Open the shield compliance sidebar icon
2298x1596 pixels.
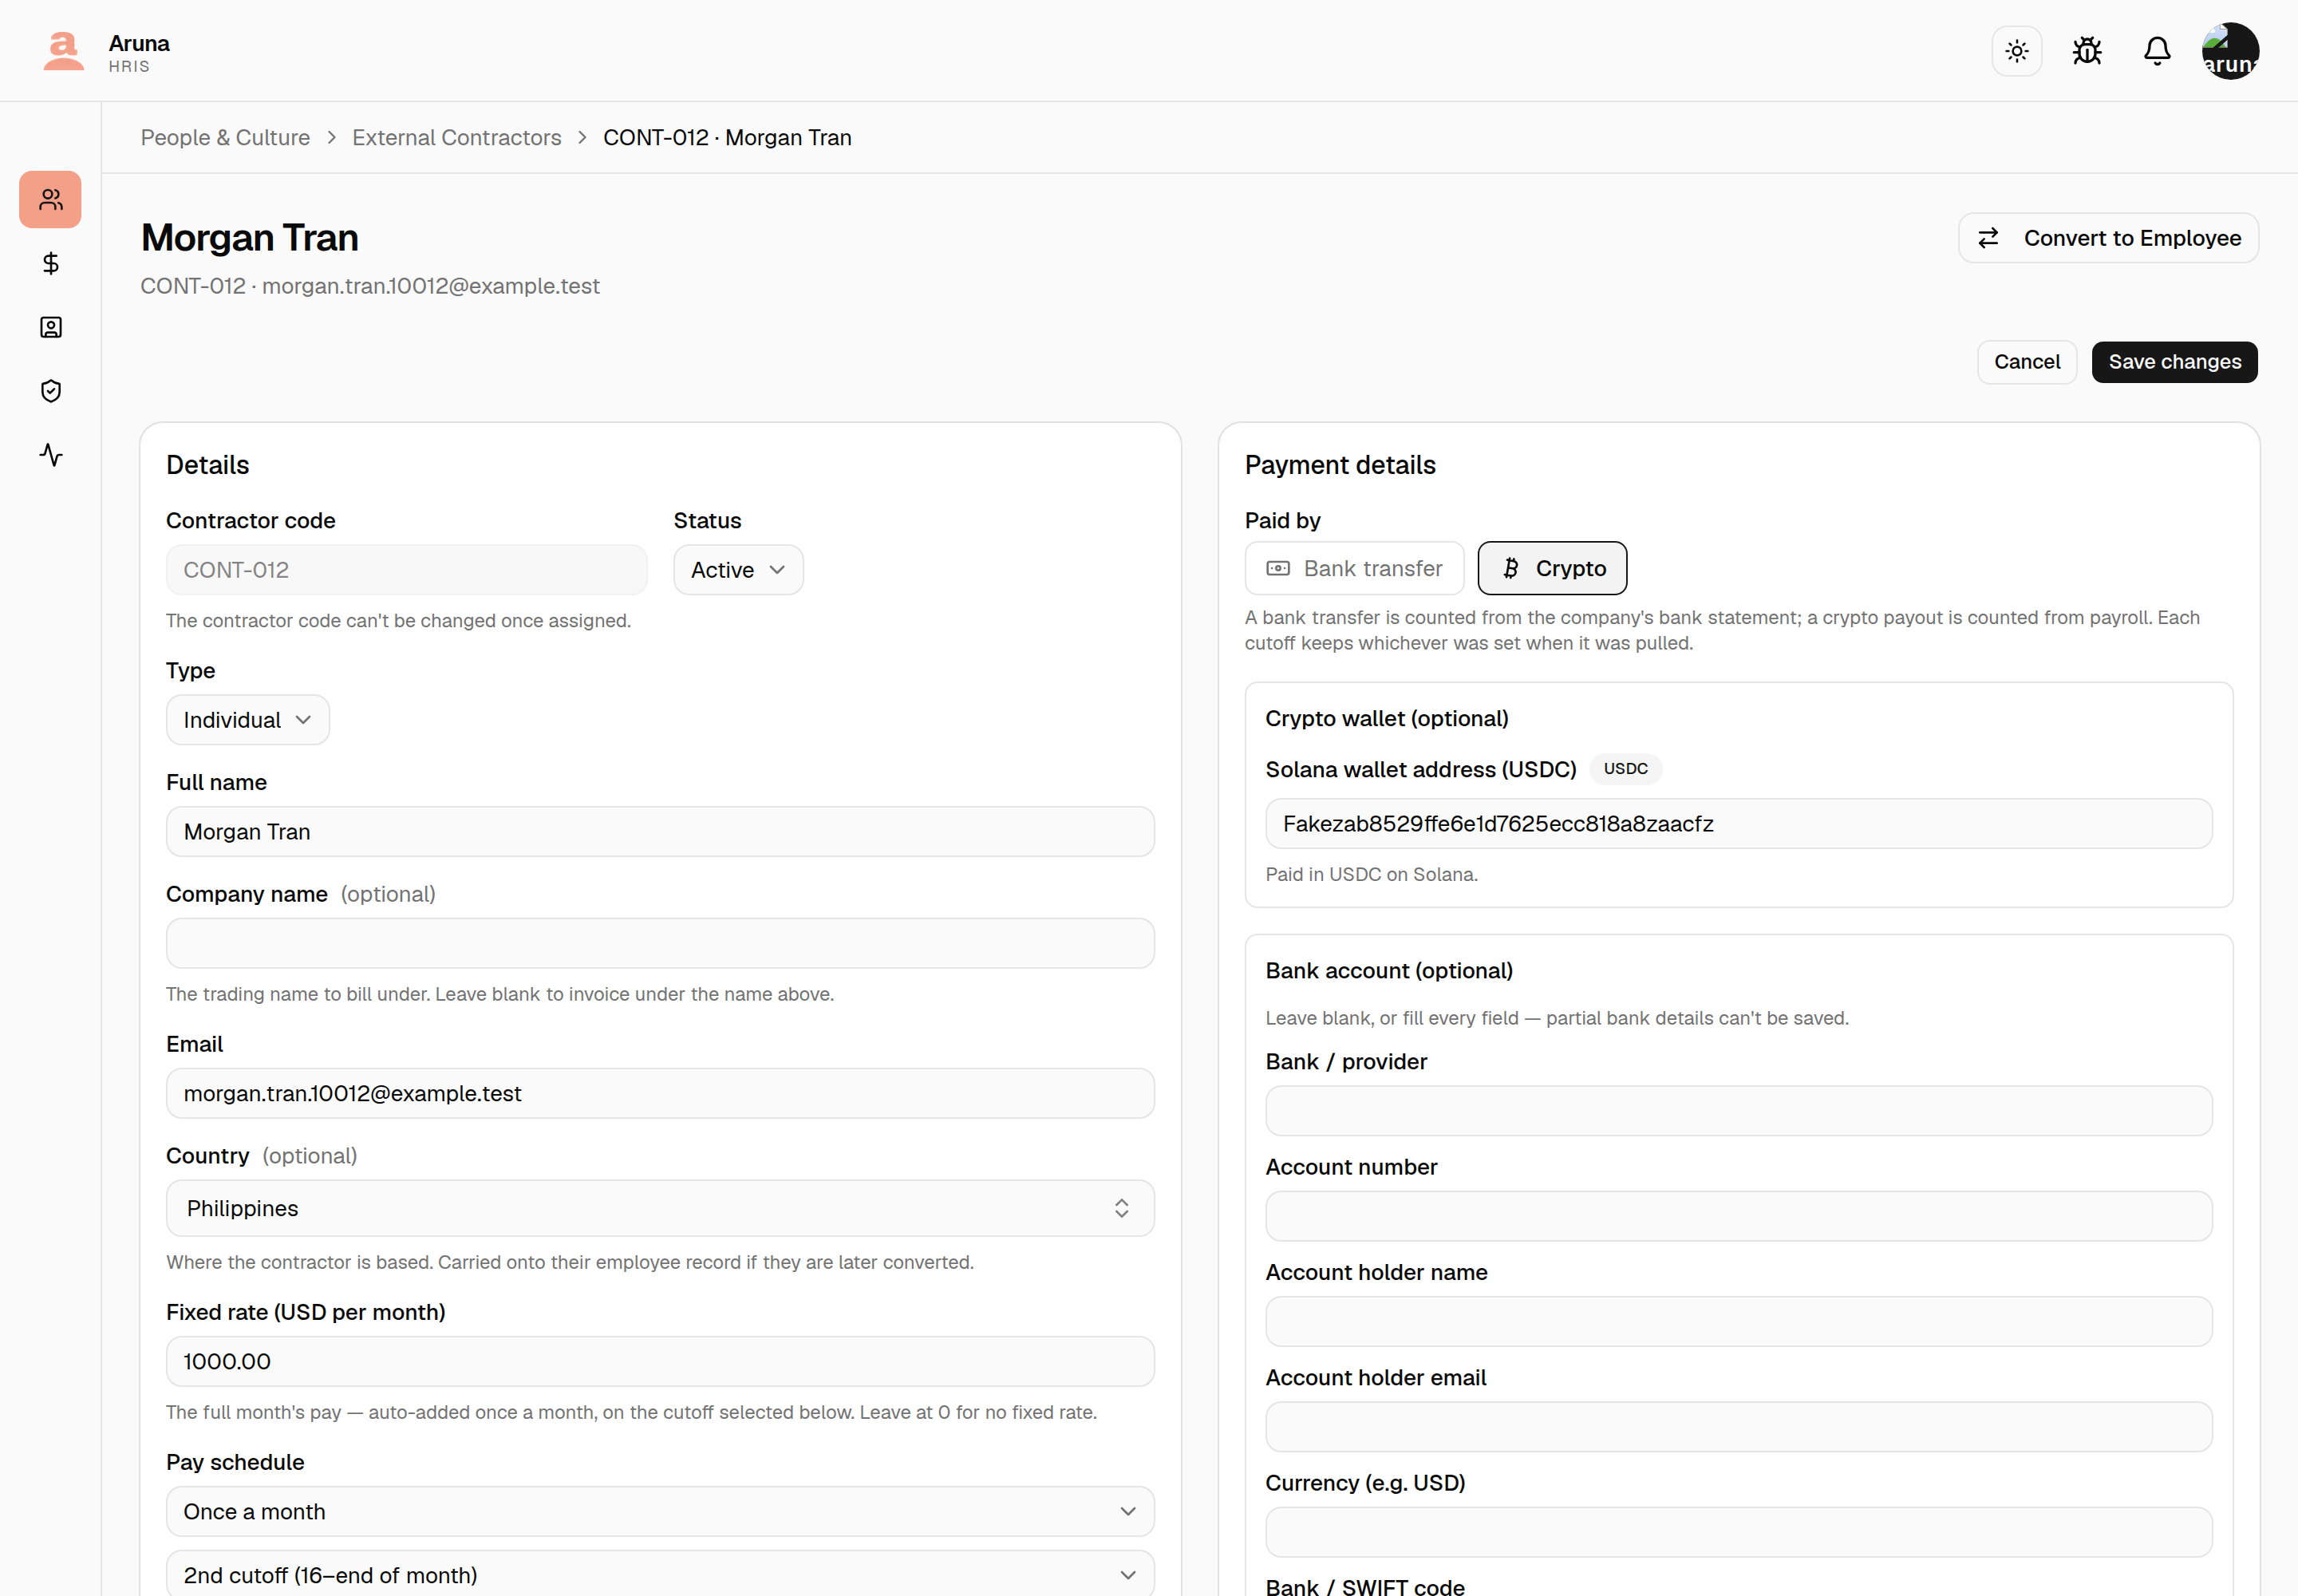pyautogui.click(x=50, y=391)
